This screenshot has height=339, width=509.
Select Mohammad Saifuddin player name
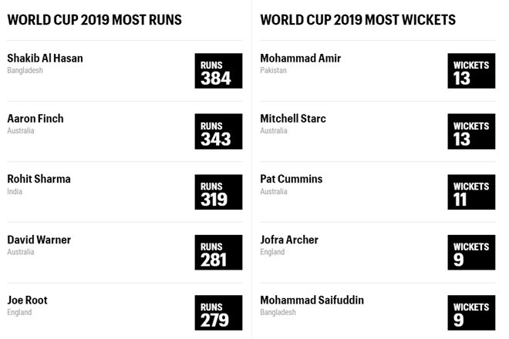(312, 300)
